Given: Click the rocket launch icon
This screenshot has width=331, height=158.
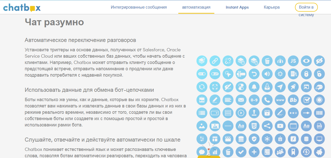Looking at the screenshot, I should tap(293, 87).
